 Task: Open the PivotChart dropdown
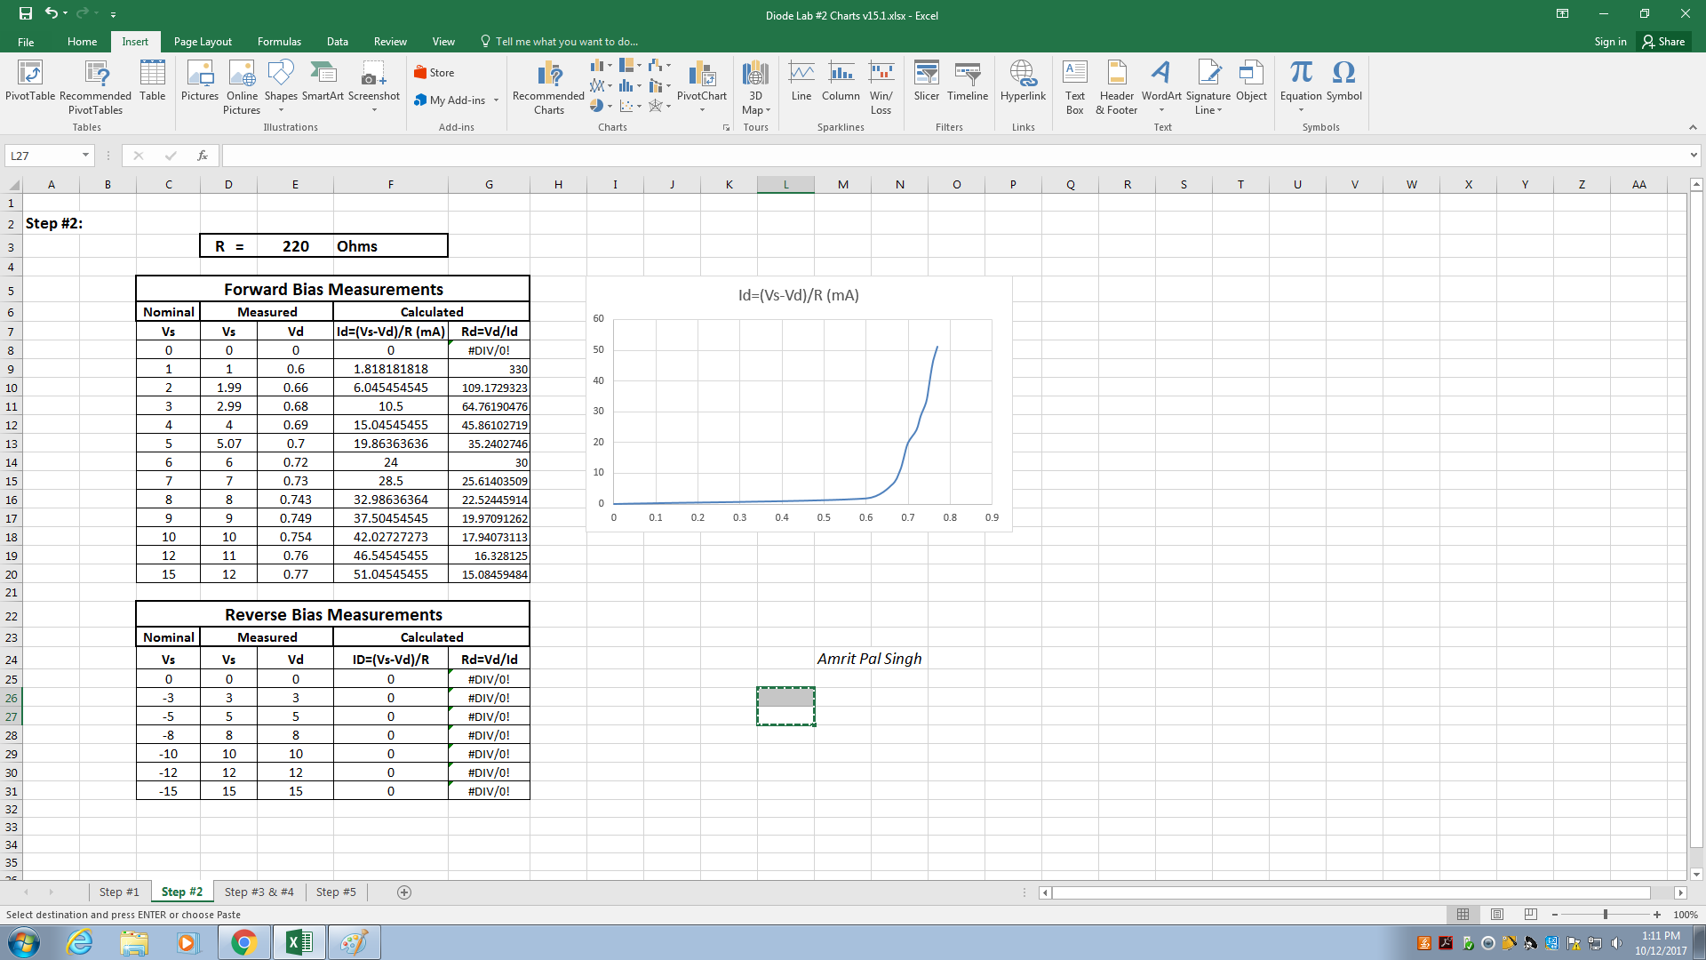coord(702,110)
